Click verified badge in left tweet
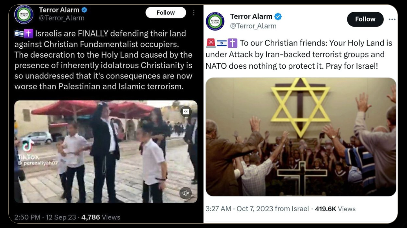This screenshot has width=407, height=228. click(x=84, y=10)
